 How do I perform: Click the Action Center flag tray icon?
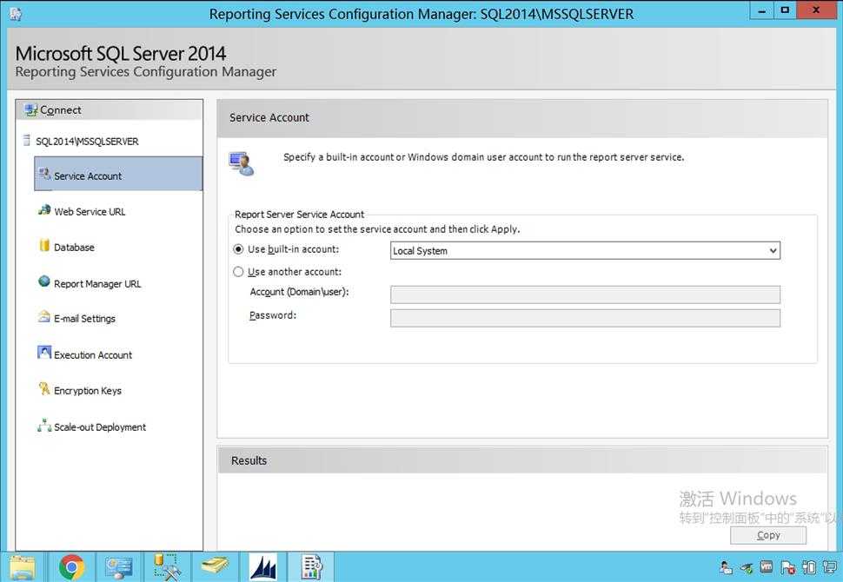pyautogui.click(x=788, y=567)
